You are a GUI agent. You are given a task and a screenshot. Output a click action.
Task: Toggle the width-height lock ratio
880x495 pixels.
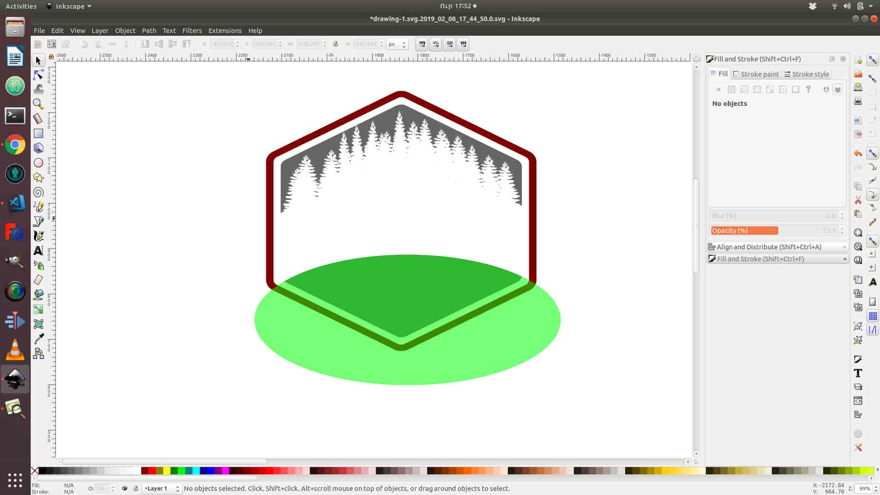tap(335, 44)
